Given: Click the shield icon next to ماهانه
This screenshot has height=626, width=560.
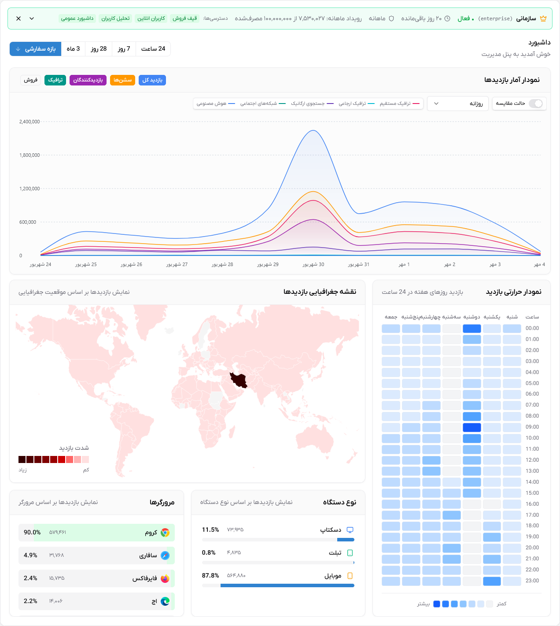Looking at the screenshot, I should [391, 19].
